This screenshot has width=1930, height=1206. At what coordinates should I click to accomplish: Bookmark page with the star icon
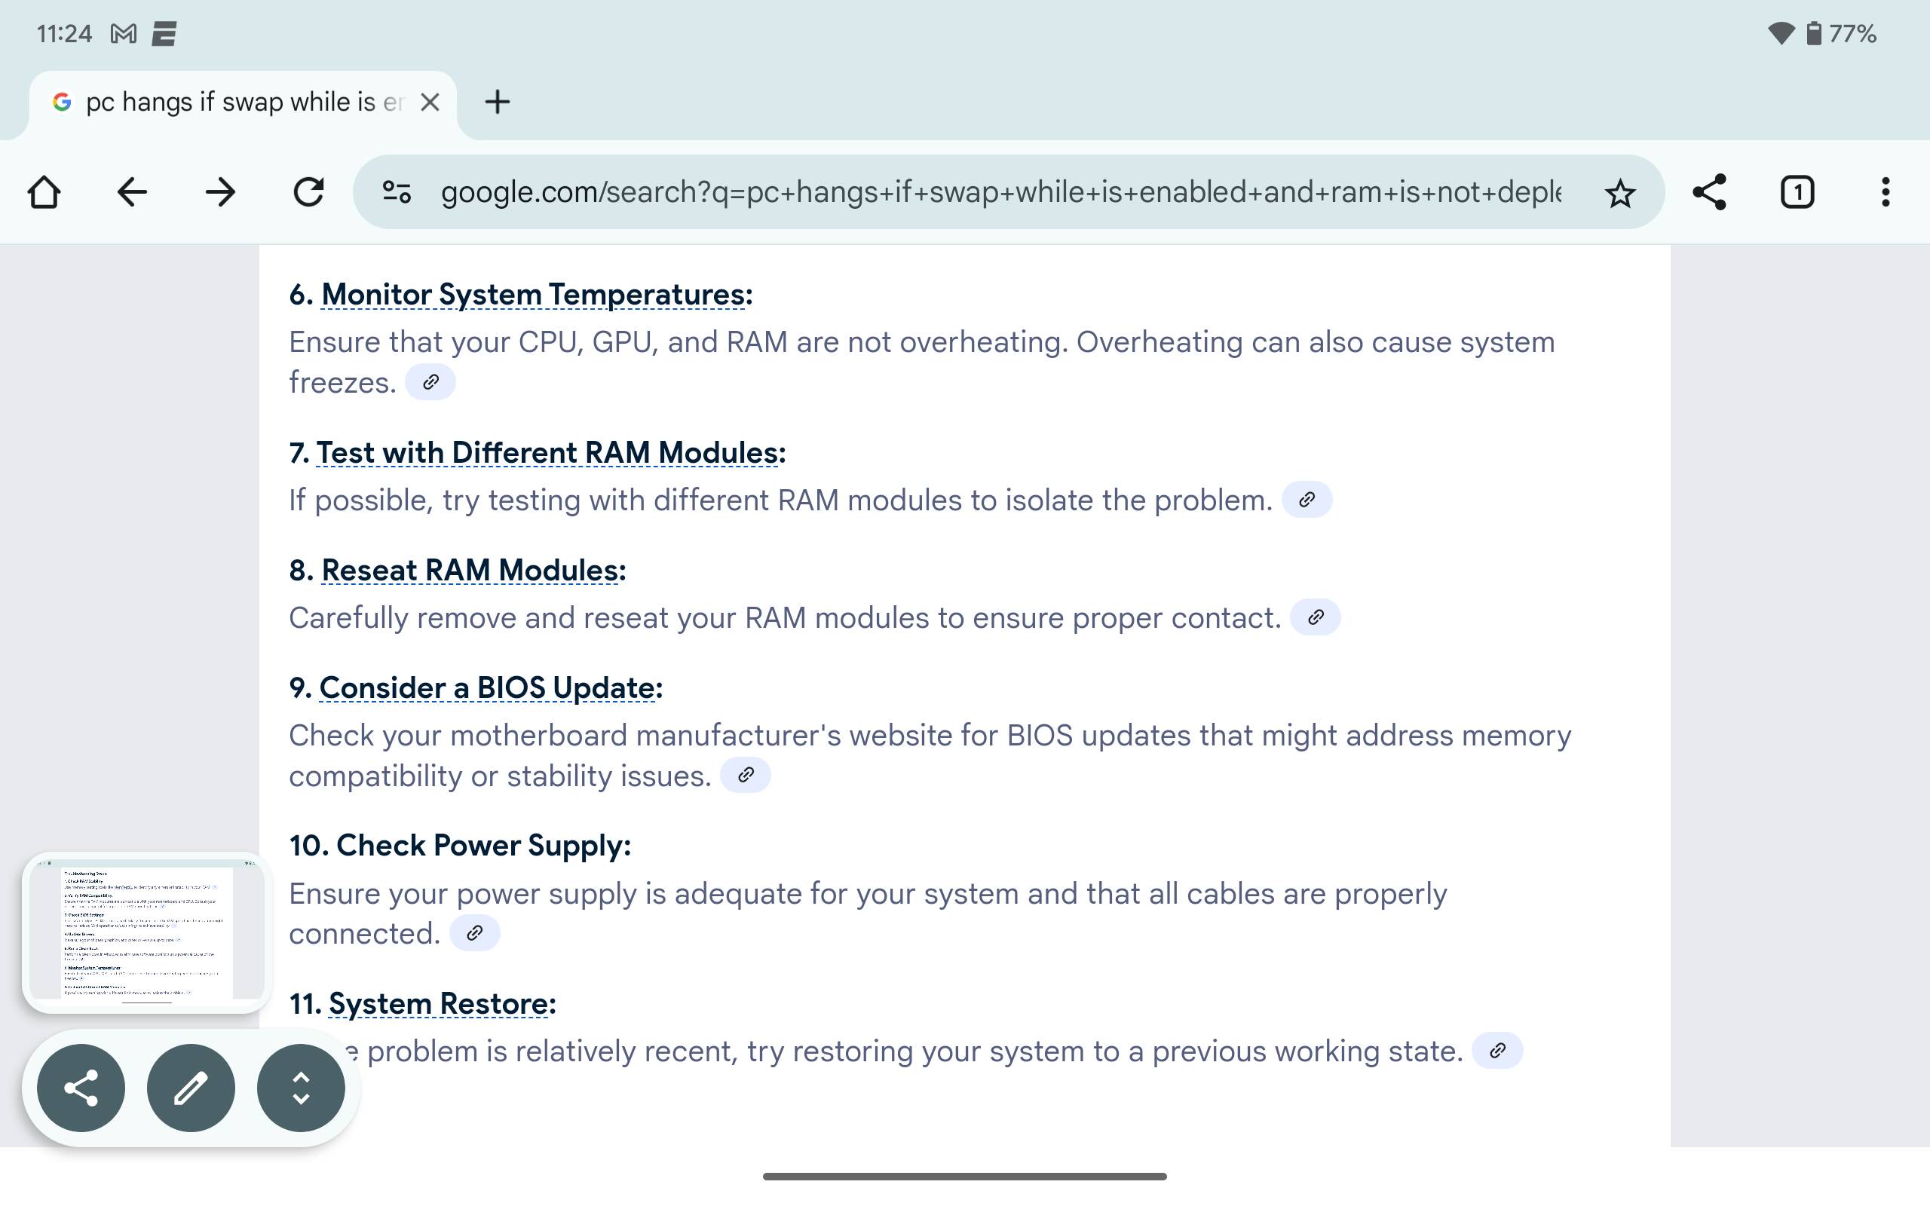point(1619,193)
